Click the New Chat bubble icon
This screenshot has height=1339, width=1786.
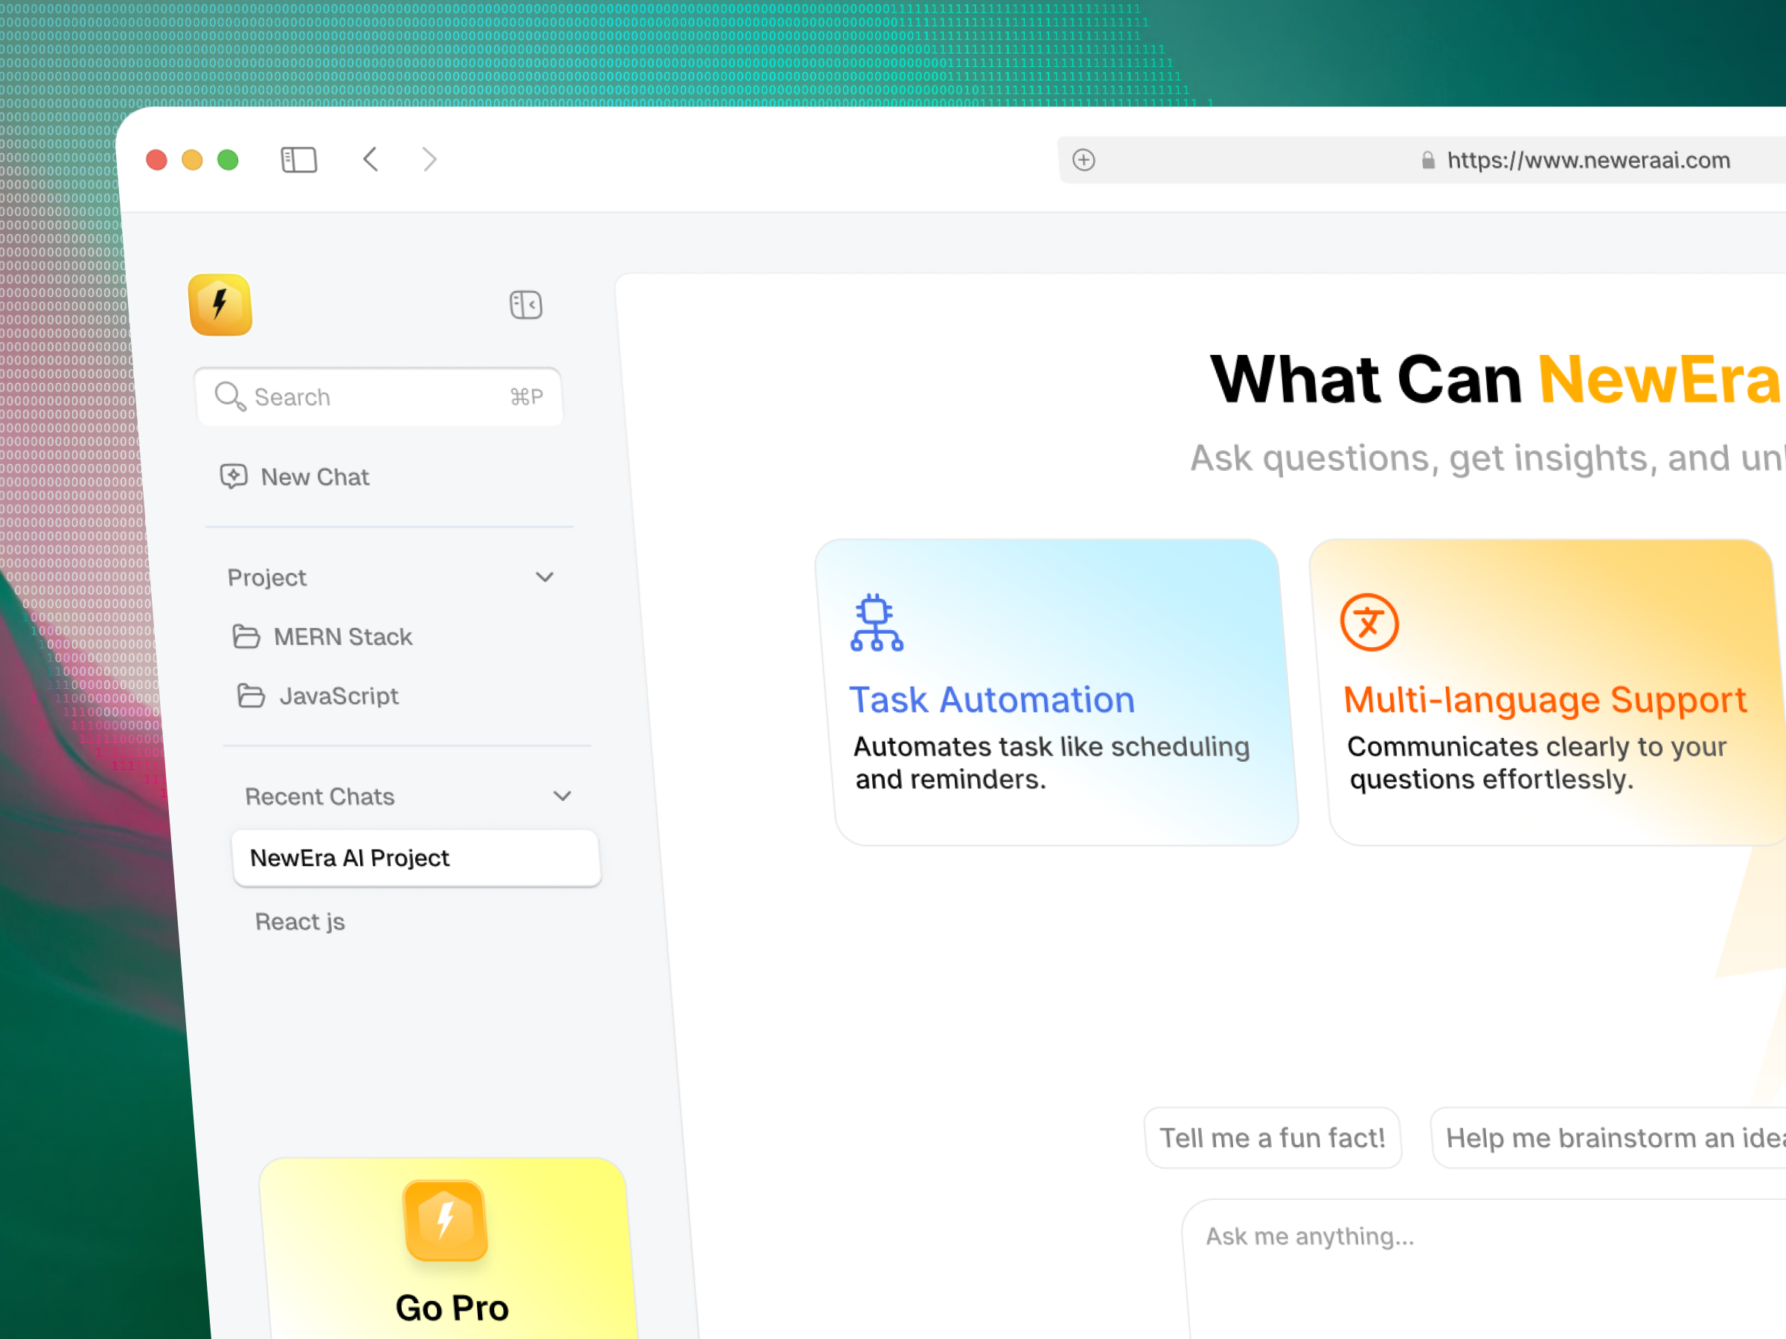click(x=234, y=476)
